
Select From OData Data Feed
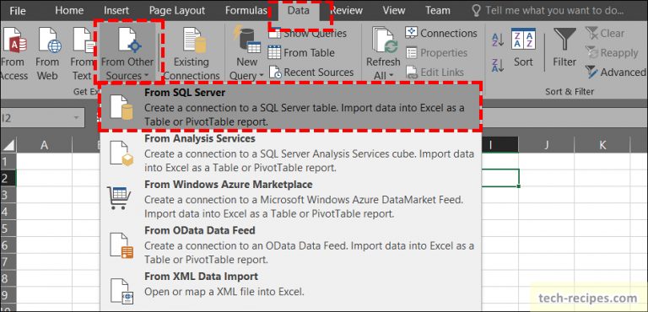290,245
